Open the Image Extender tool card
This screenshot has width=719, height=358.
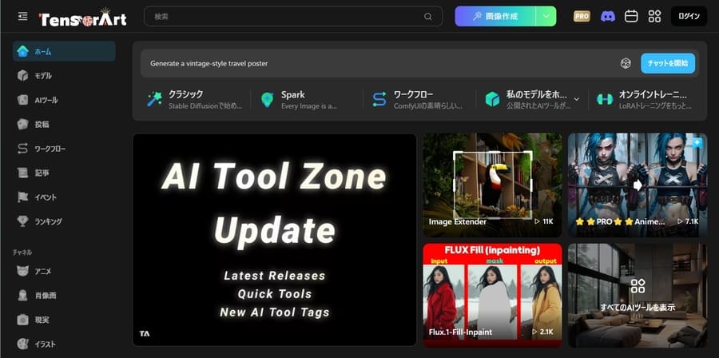tap(492, 185)
